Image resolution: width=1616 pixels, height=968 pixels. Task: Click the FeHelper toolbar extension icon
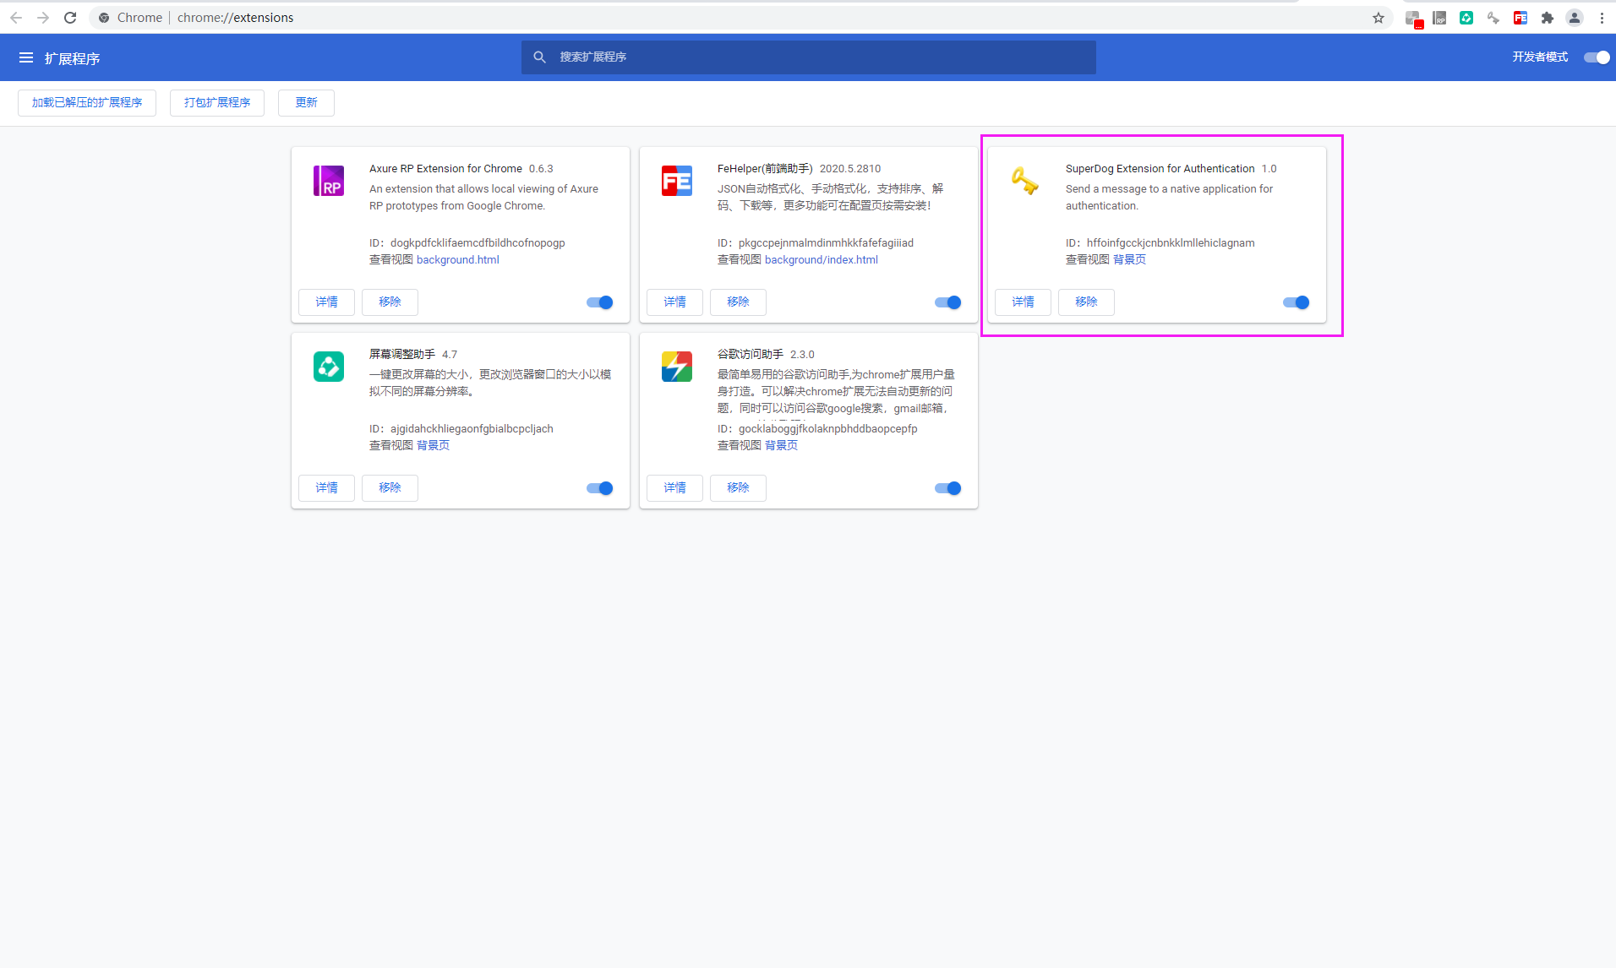1520,18
